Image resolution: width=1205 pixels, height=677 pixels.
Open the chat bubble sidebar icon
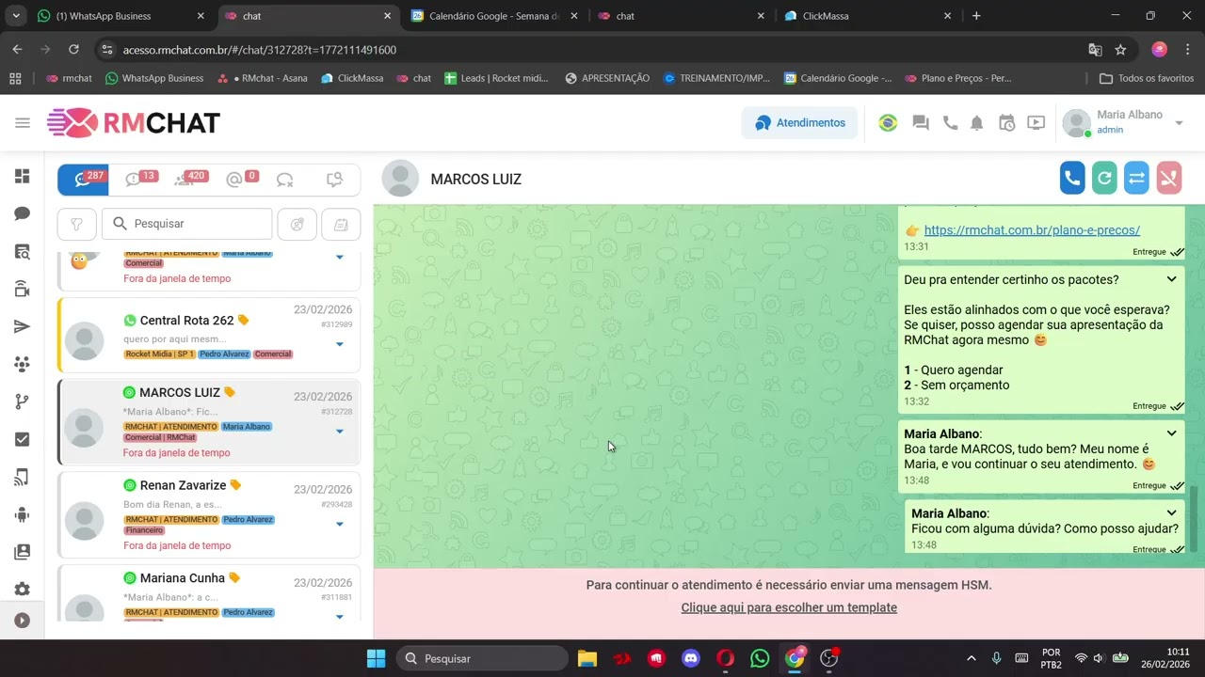tap(22, 214)
